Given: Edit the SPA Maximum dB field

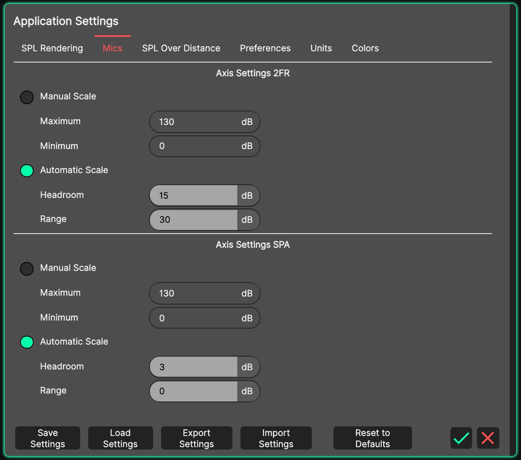Looking at the screenshot, I should (x=205, y=293).
